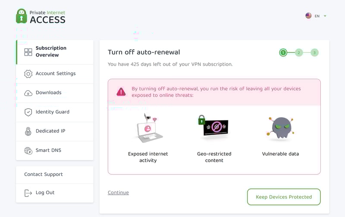This screenshot has width=345, height=217.
Task: Click the Vulnerable data skull illustration
Action: click(281, 128)
